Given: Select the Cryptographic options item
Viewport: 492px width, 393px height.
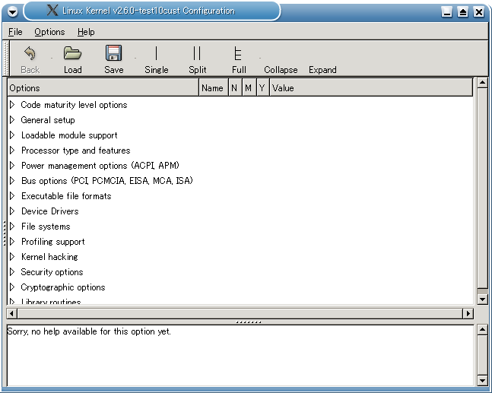Looking at the screenshot, I should point(63,287).
